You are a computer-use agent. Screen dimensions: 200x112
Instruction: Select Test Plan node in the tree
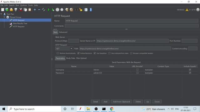point(10,14)
